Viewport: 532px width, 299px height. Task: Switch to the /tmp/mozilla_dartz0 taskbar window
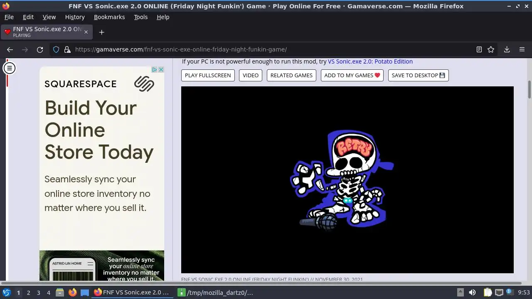tap(216, 292)
